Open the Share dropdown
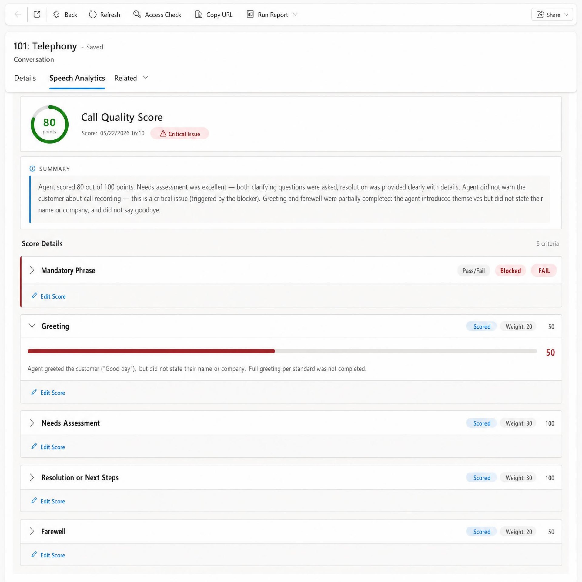This screenshot has height=582, width=582. coord(552,15)
